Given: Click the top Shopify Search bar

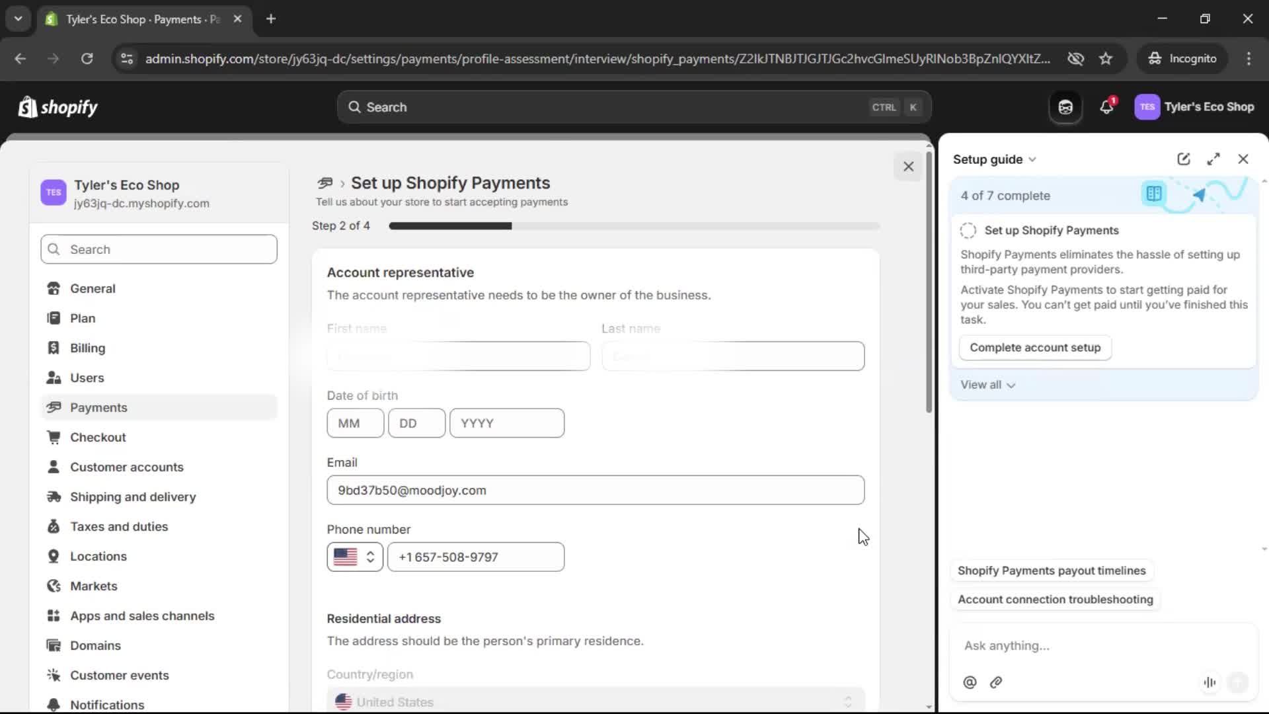Looking at the screenshot, I should pos(634,107).
